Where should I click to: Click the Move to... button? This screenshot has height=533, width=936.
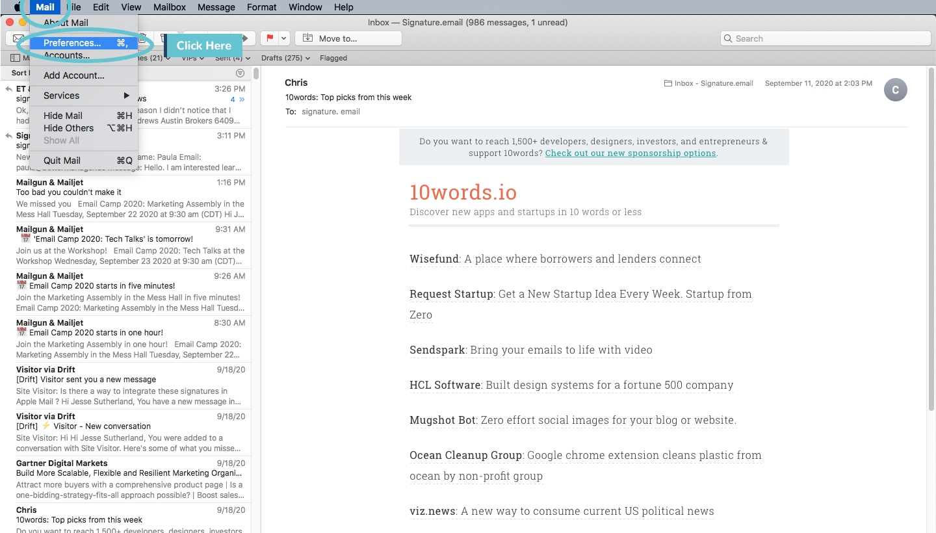348,38
